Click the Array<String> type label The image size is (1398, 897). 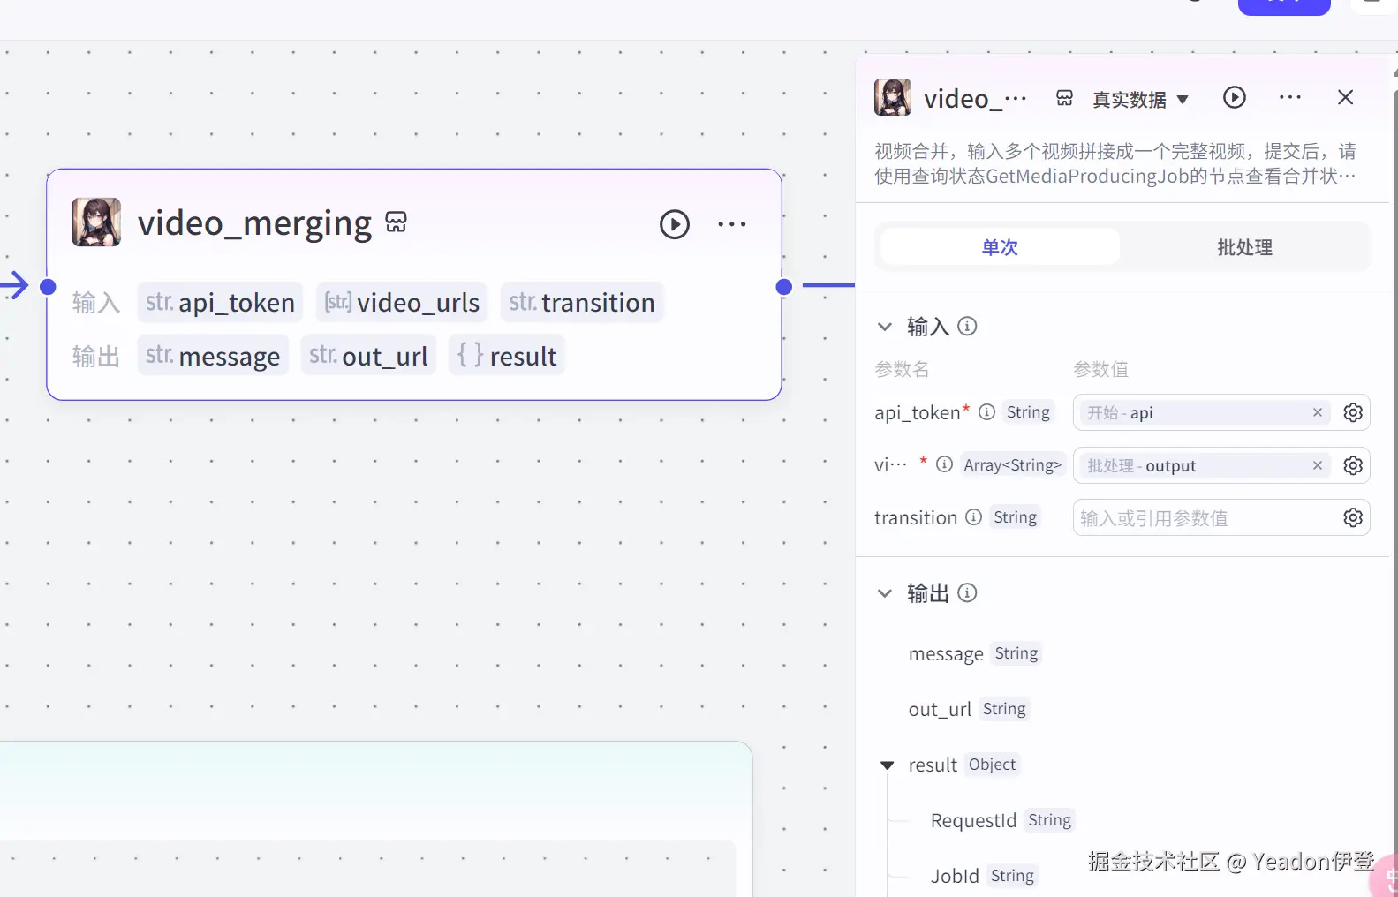pyautogui.click(x=1013, y=465)
